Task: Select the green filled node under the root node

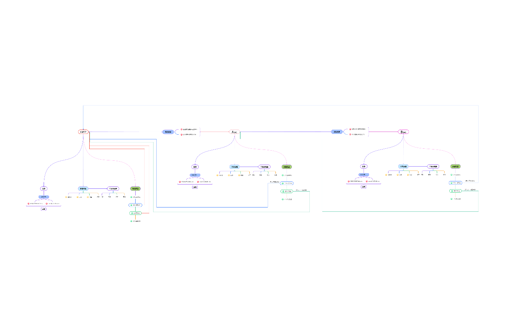Action: coord(135,189)
